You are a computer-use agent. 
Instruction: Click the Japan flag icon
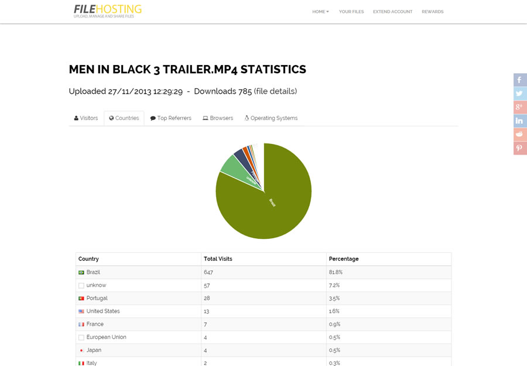pyautogui.click(x=81, y=351)
